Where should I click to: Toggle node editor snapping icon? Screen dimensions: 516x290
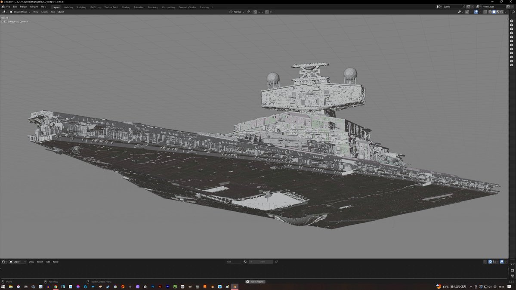490,262
